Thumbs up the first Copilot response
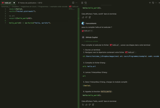 [83, 17]
